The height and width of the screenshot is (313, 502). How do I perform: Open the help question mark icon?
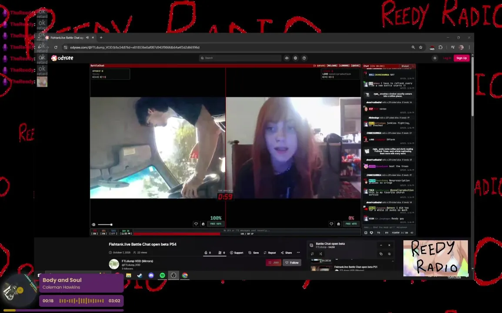click(x=304, y=58)
